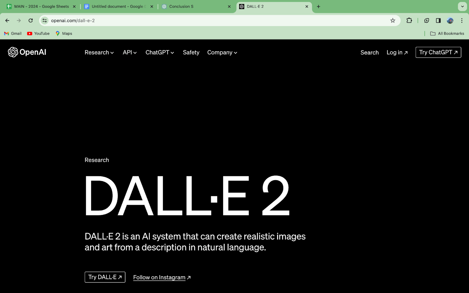This screenshot has height=293, width=469.
Task: Open the Follow on Instagram link
Action: click(x=162, y=277)
